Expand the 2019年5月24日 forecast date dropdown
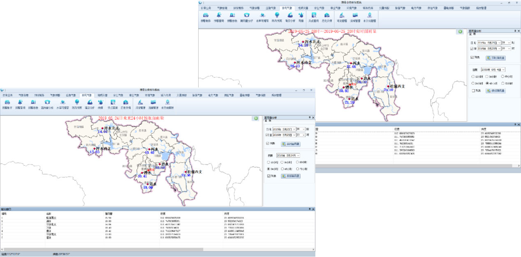This screenshot has width=521, height=257. [x=298, y=155]
